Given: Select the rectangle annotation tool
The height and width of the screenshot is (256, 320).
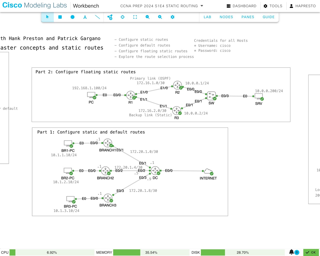Looking at the screenshot, I should click(x=60, y=17).
